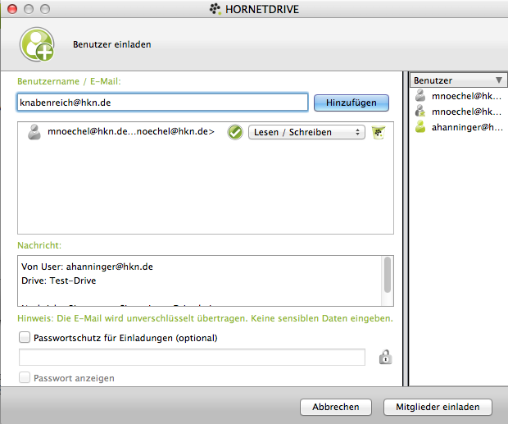Focus the Benutzername / E-Mail input field

click(162, 103)
